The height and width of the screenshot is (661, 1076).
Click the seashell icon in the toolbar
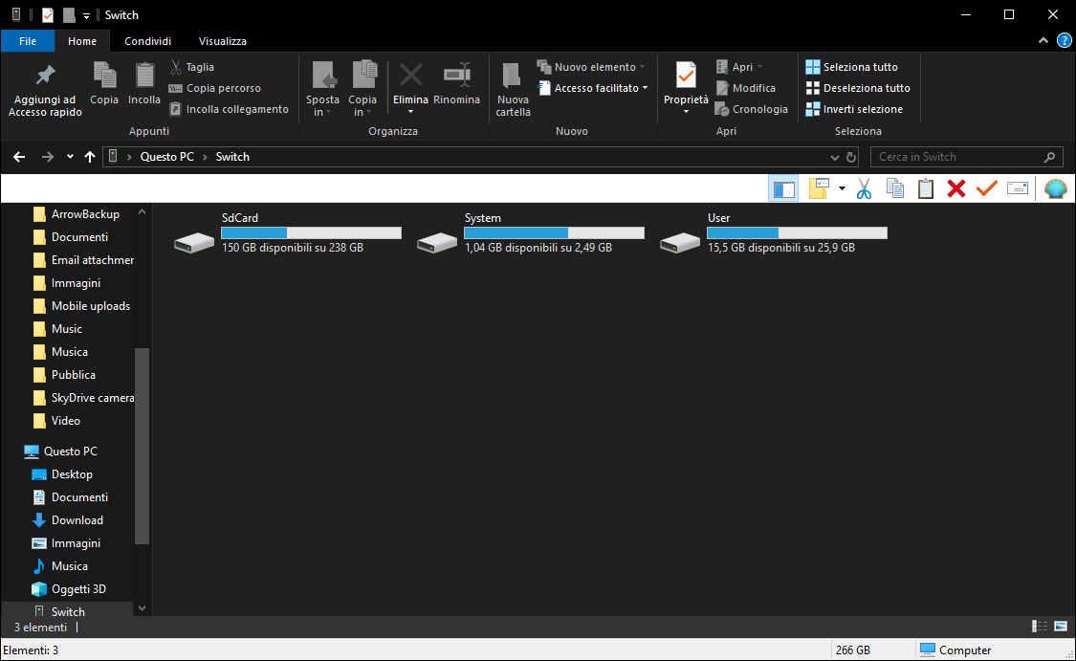1055,188
